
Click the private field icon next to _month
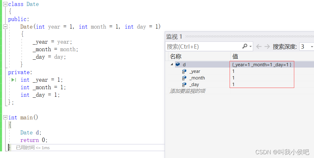(x=184, y=78)
